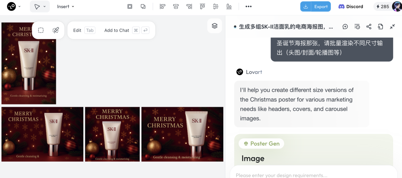402x178 pixels.
Task: Open the layers panel icon
Action: (x=214, y=26)
